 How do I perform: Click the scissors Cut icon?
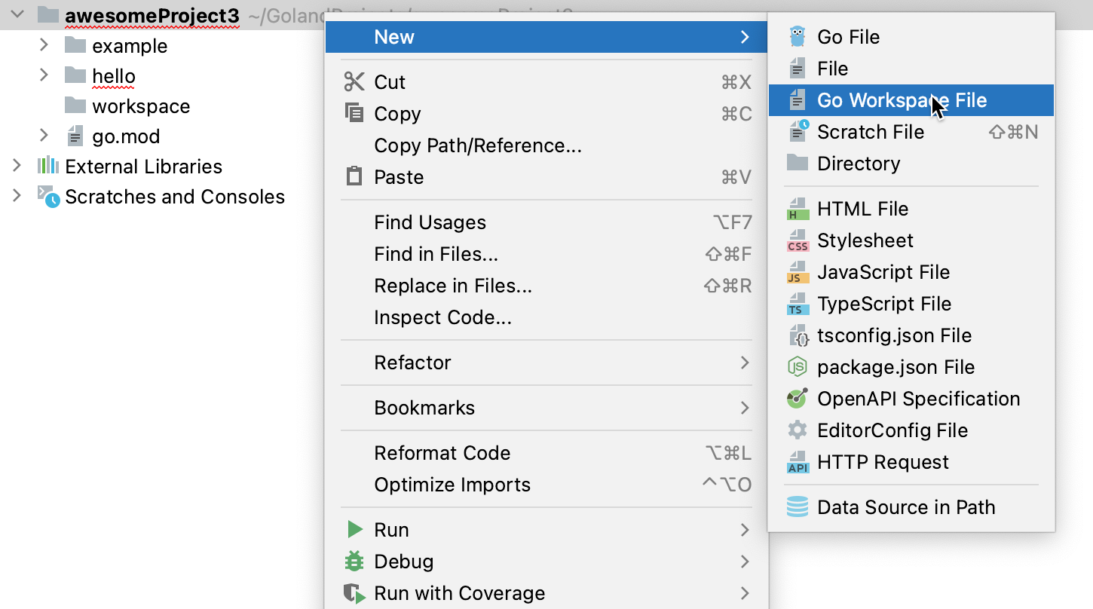[354, 81]
